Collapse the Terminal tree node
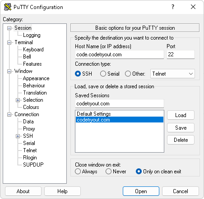 coord(9,42)
